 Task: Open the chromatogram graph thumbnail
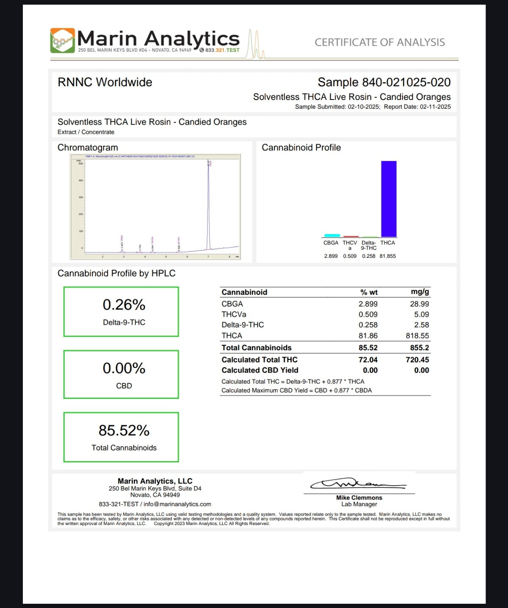click(x=155, y=207)
